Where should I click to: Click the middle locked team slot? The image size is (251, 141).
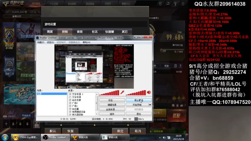[x=20, y=124]
